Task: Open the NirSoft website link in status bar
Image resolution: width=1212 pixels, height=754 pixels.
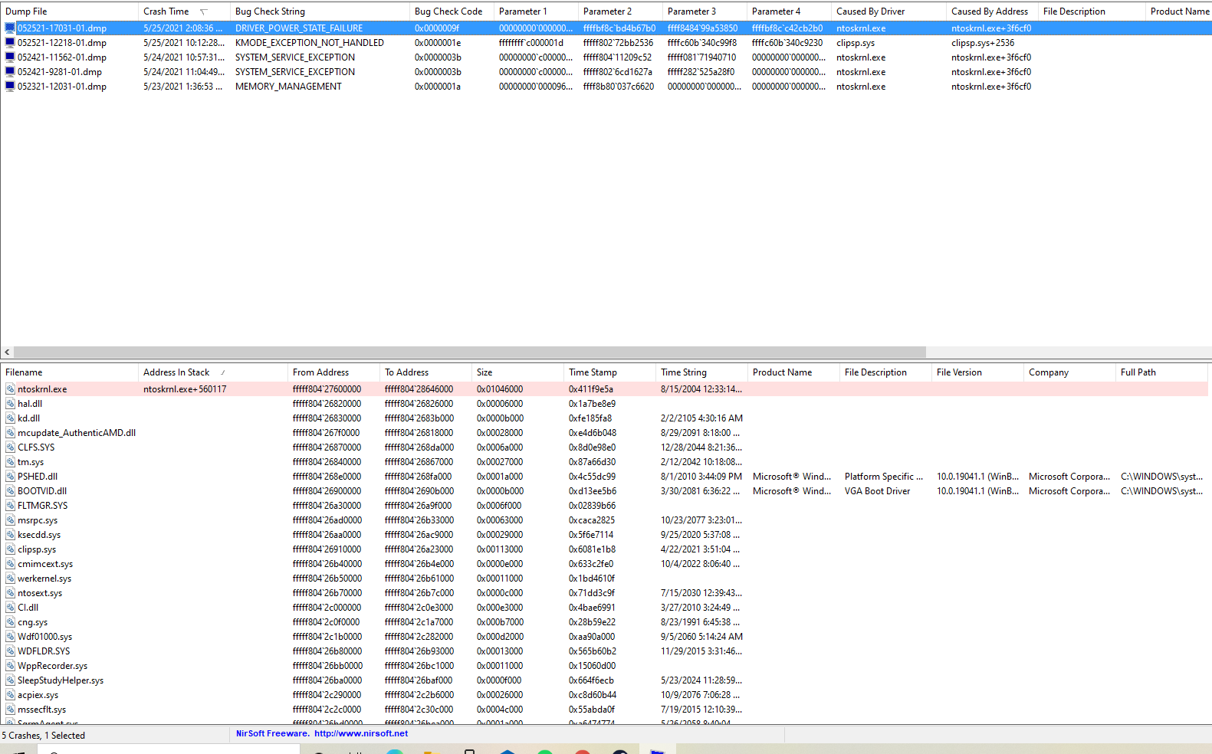Action: [361, 733]
